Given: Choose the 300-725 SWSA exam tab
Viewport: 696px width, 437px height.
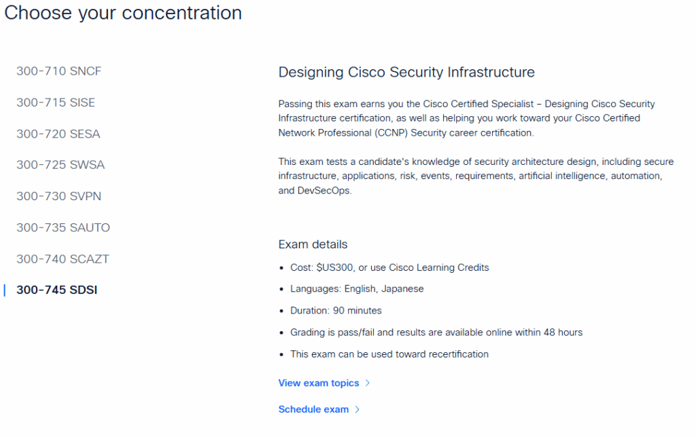Looking at the screenshot, I should [60, 165].
